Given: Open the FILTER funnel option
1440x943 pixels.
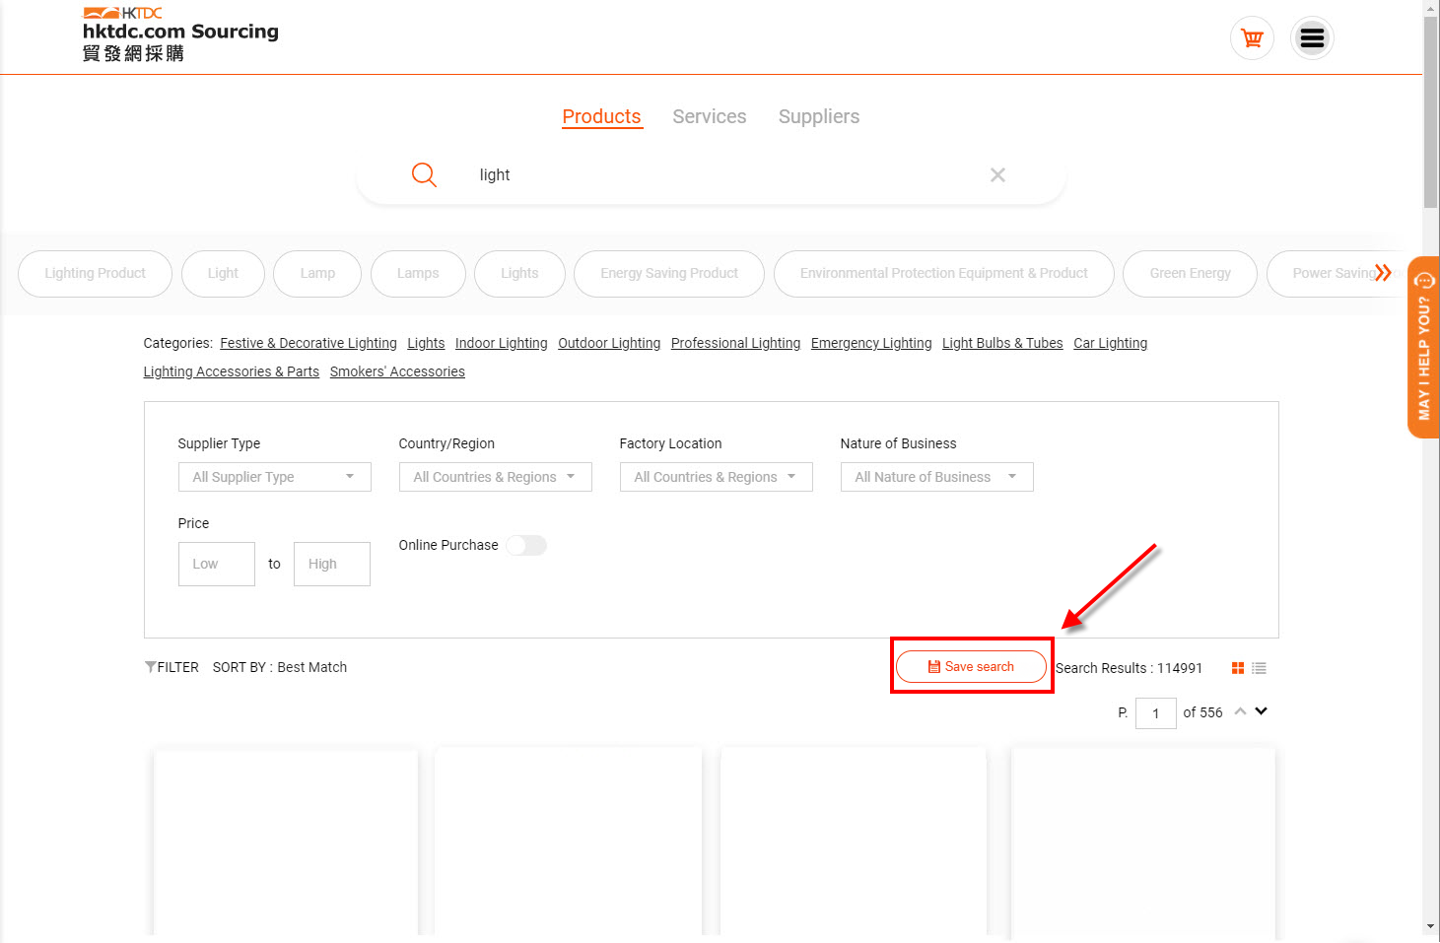Looking at the screenshot, I should (171, 667).
